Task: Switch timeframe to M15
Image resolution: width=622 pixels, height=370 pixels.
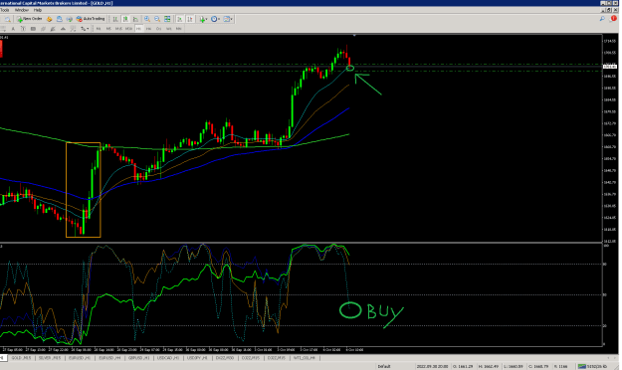Action: tap(118, 29)
